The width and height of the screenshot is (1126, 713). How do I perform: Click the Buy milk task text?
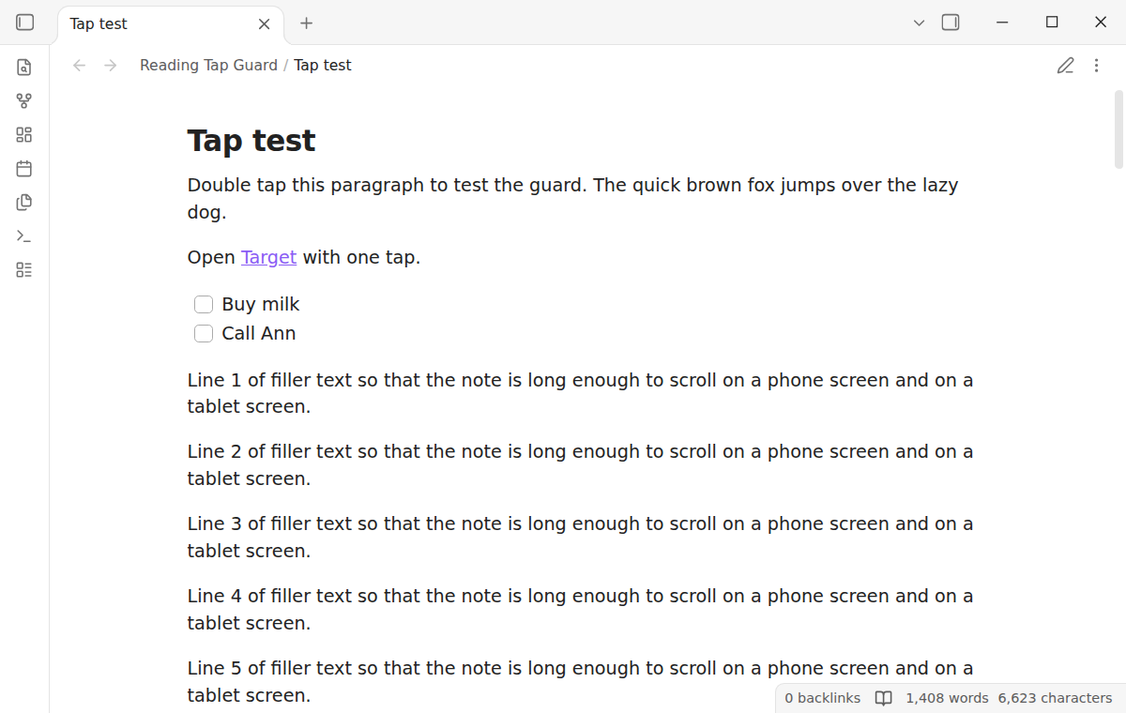(x=261, y=304)
